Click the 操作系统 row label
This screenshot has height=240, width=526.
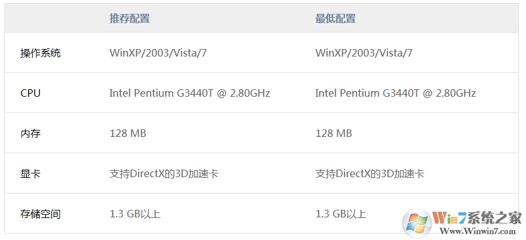point(41,53)
